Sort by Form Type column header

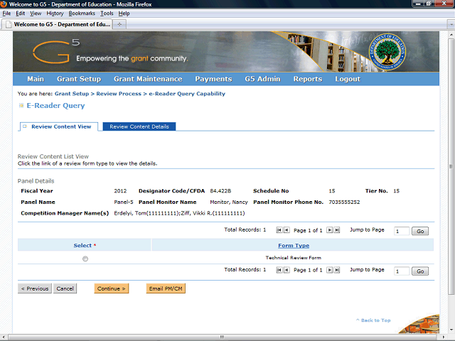tap(294, 246)
